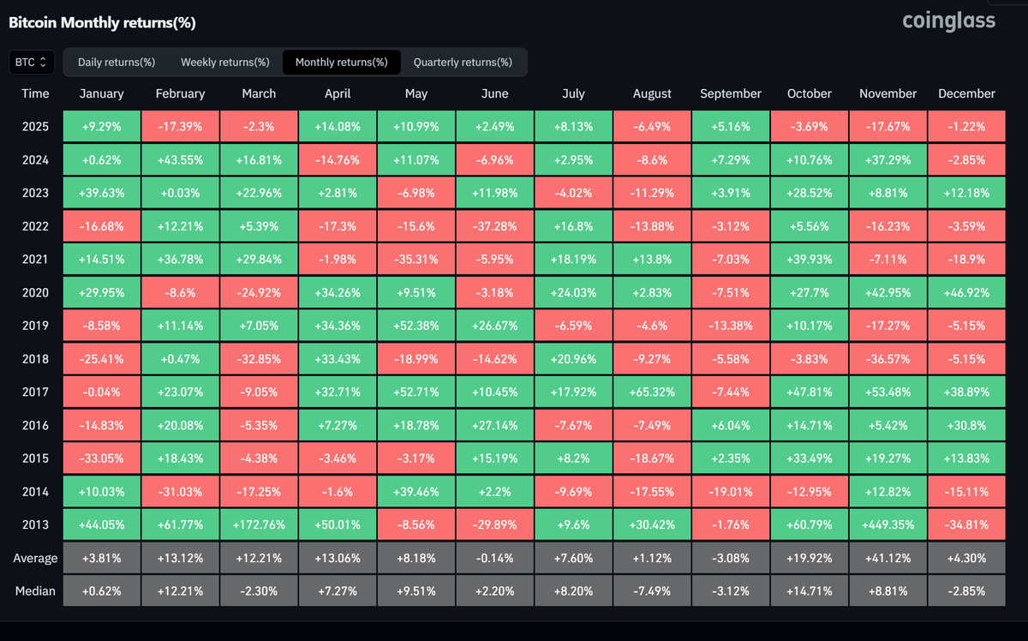
Task: Select the 2015 row label
Action: [x=35, y=458]
